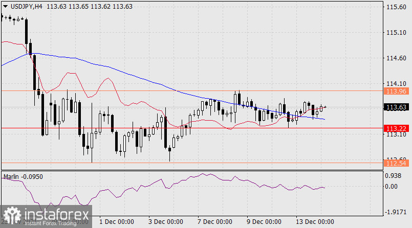Click the 115.10 value on price axis
412x228 pixels.
point(397,33)
